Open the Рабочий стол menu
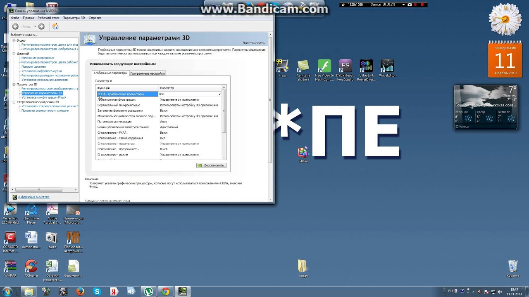The width and height of the screenshot is (529, 297). click(48, 18)
